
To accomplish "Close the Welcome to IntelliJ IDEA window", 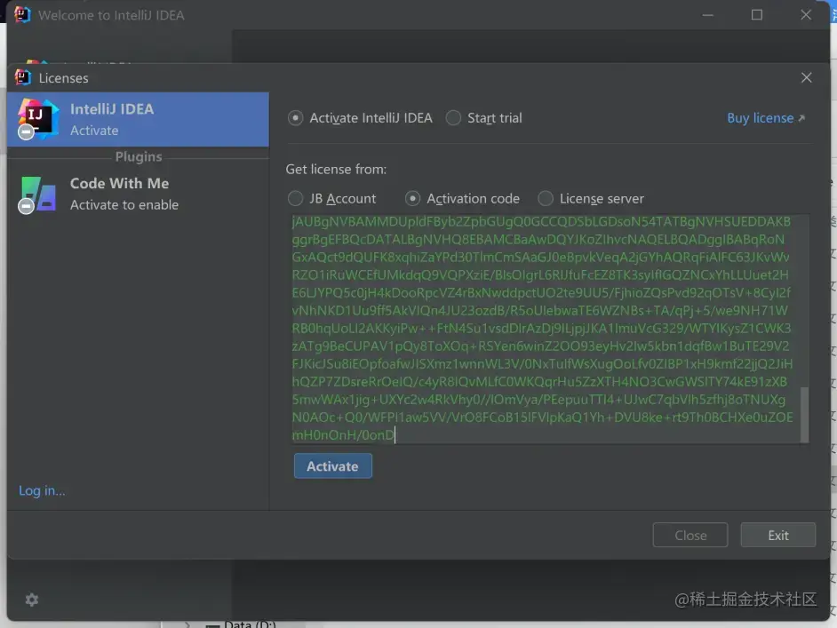I will pyautogui.click(x=806, y=15).
